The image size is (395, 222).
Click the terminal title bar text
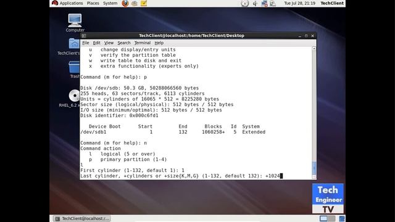pyautogui.click(x=191, y=36)
